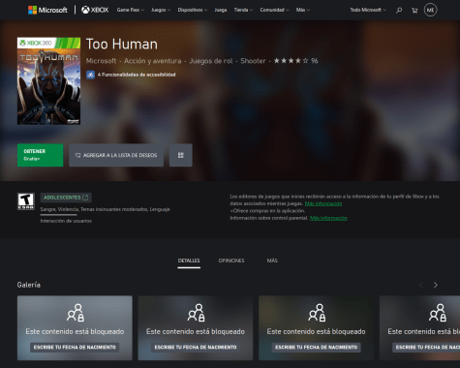Open the ADOLESCENTES rating link
The image size is (460, 368).
(x=66, y=198)
